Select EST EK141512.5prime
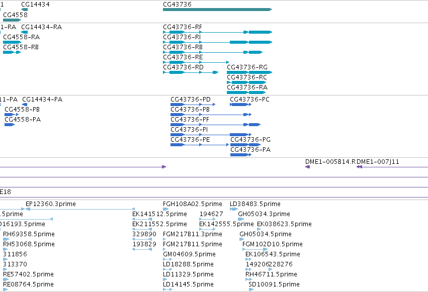This screenshot has width=428, height=292. point(142,219)
